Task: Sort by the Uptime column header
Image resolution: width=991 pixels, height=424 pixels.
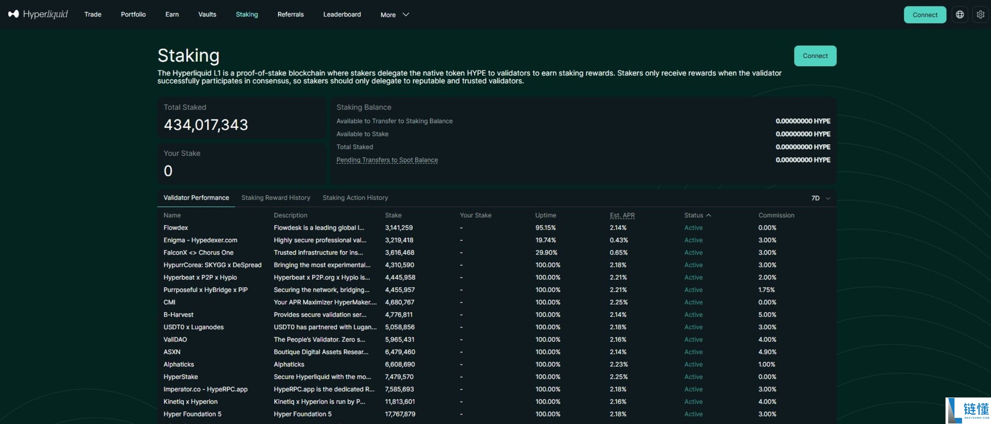Action: pyautogui.click(x=545, y=215)
